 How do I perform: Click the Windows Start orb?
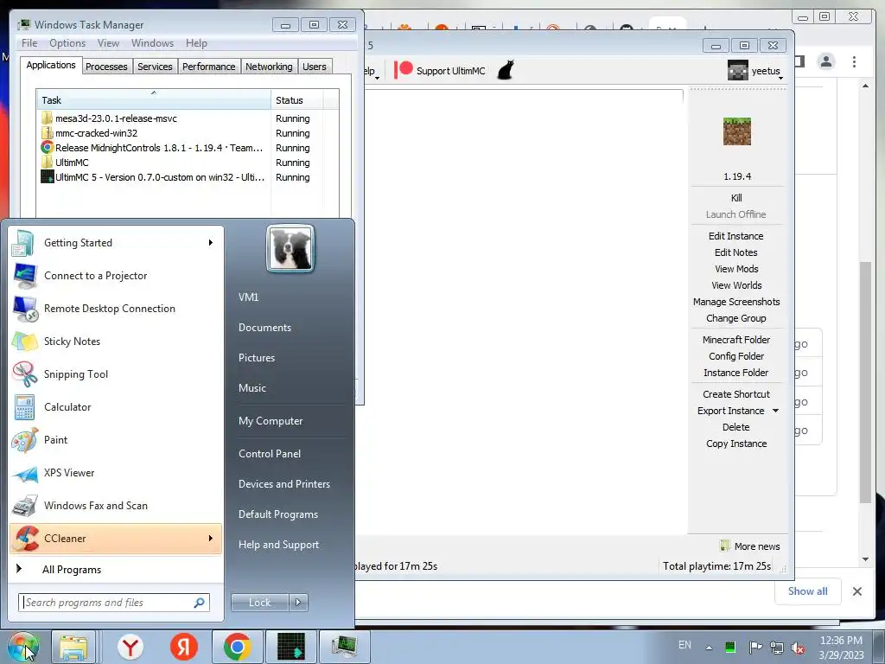point(23,647)
